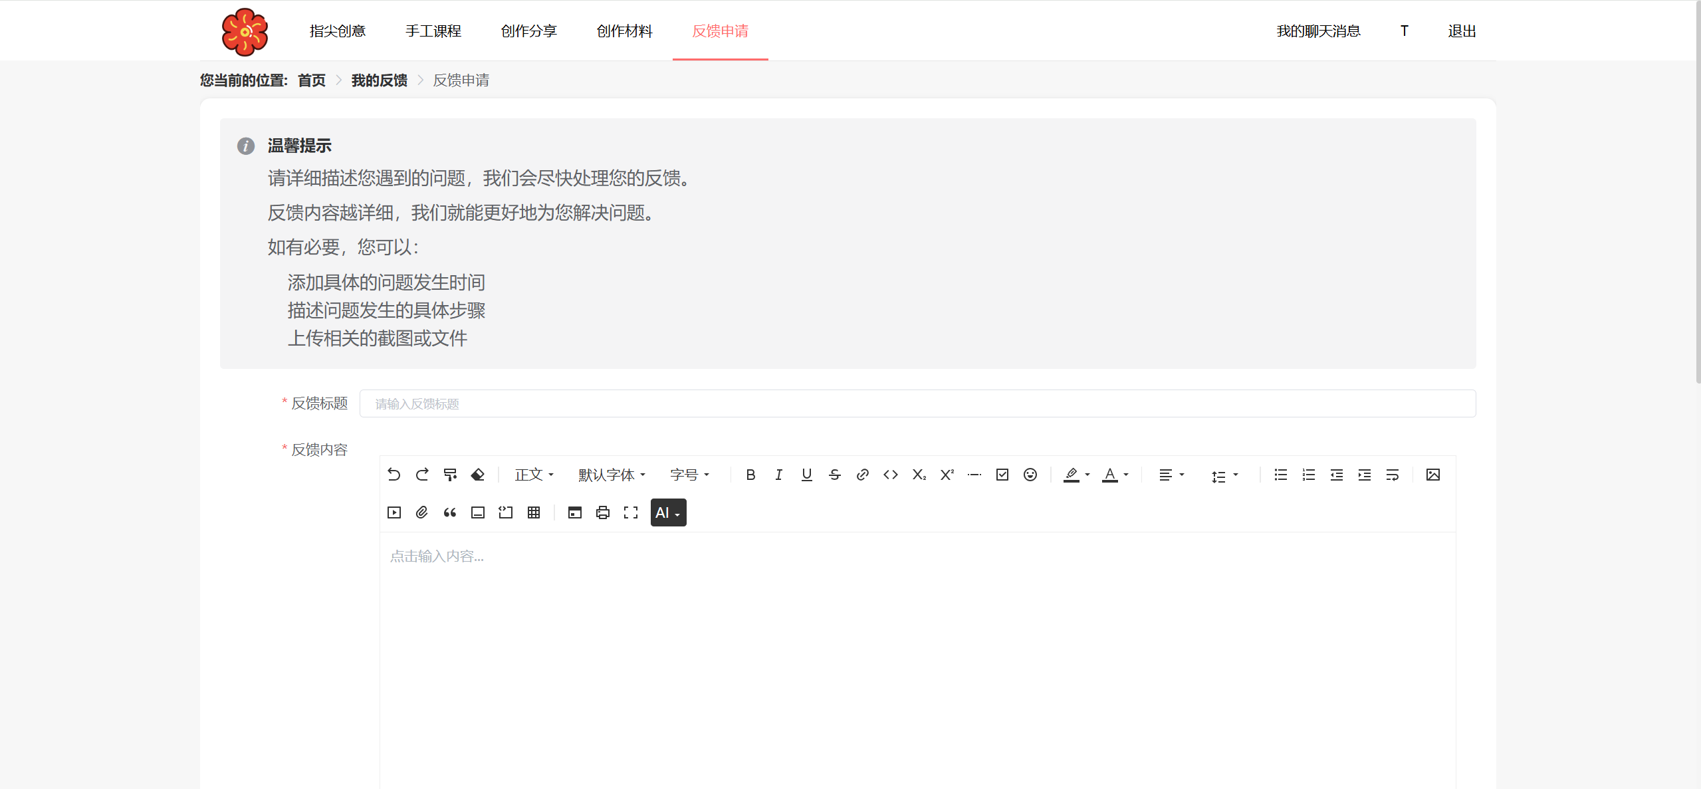Viewport: 1701px width, 789px height.
Task: Attach a file with the paperclip icon
Action: [422, 512]
